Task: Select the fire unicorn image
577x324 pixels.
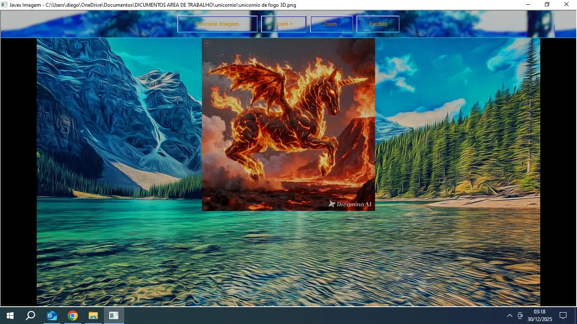Action: point(288,124)
